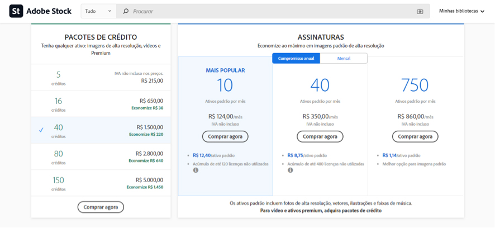
Task: Select the 5 créditos pack row
Action: click(x=101, y=77)
